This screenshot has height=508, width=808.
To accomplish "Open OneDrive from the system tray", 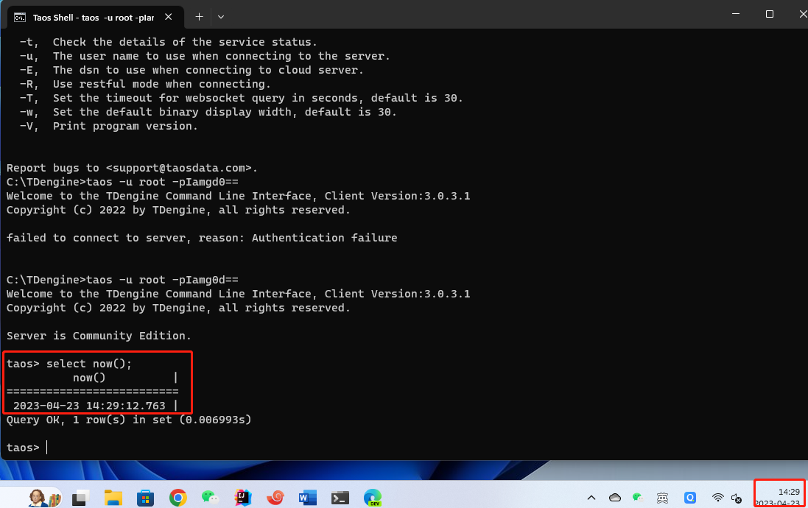I will 614,498.
